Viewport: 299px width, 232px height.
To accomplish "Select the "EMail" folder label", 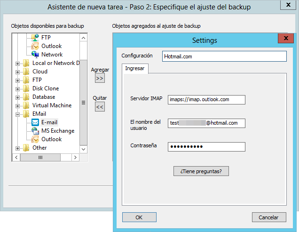I will click(39, 114).
